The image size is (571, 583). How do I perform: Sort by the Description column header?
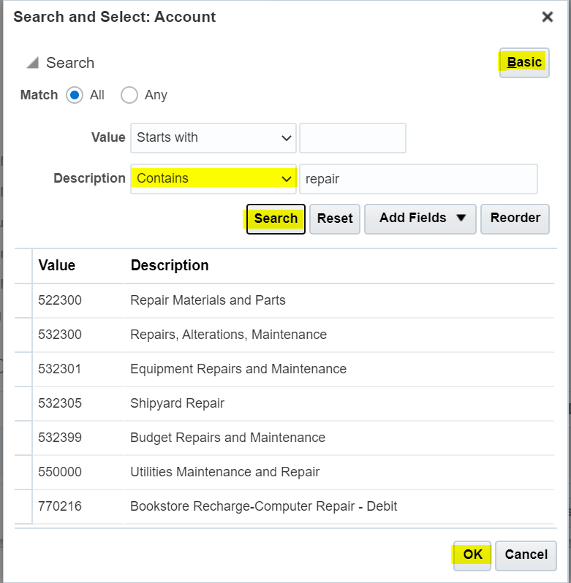point(170,265)
